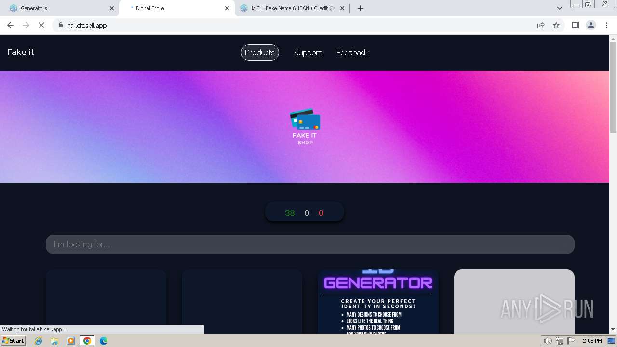Show desktop via taskbar corner button
The width and height of the screenshot is (617, 347).
coord(612,341)
